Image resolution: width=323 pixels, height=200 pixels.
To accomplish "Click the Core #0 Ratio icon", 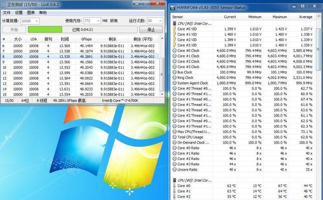I will pos(174,147).
